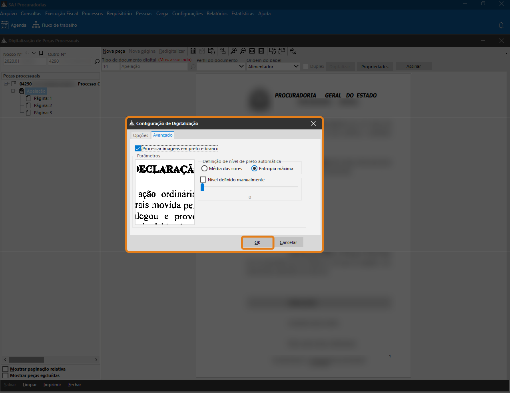Enable Nível definido manualmente checkbox
The image size is (510, 393).
pyautogui.click(x=203, y=180)
